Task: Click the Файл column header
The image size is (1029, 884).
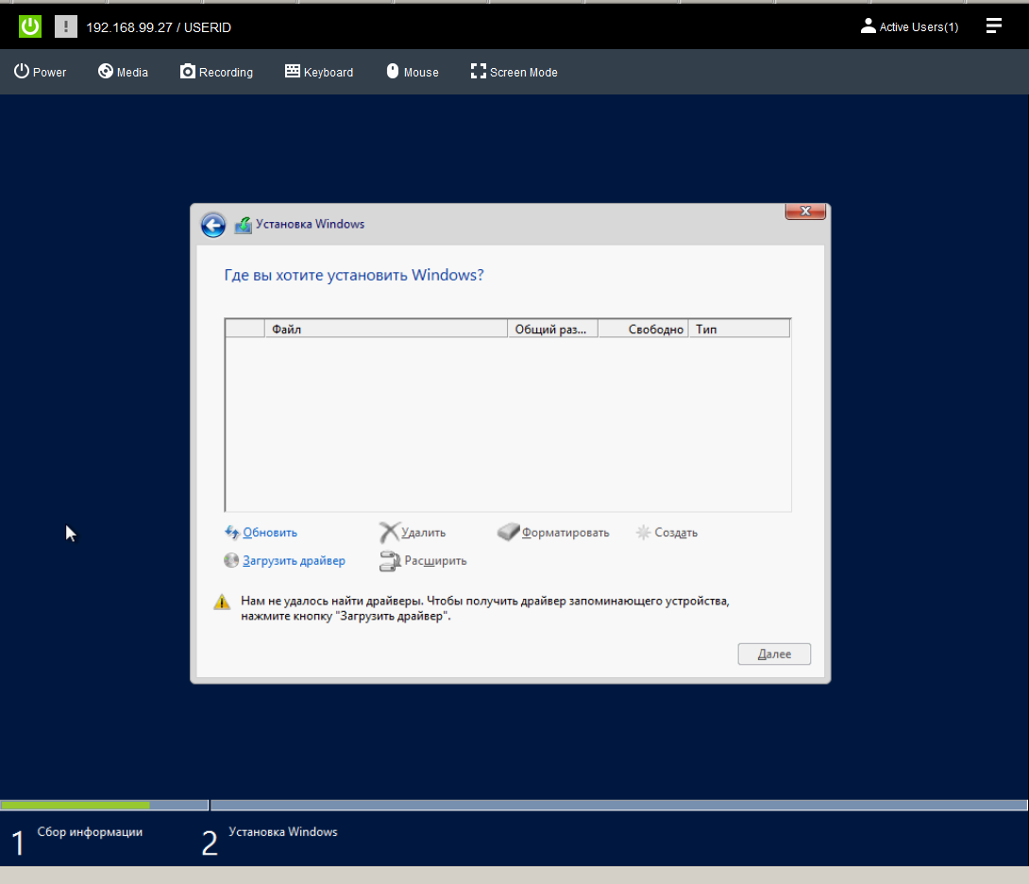Action: [x=386, y=329]
